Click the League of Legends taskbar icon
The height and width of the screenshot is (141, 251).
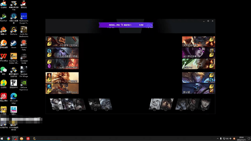[x=35, y=139]
